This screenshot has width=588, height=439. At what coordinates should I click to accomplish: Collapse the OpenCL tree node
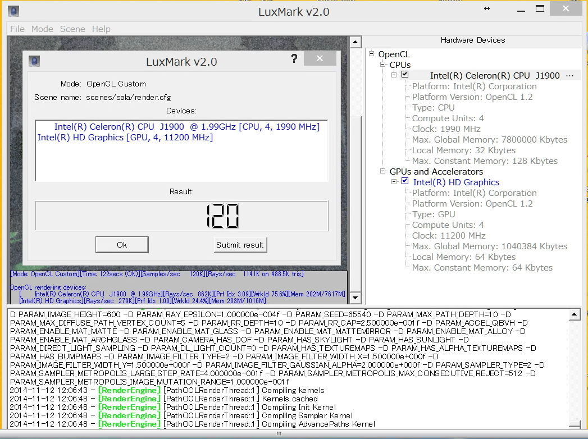point(372,54)
